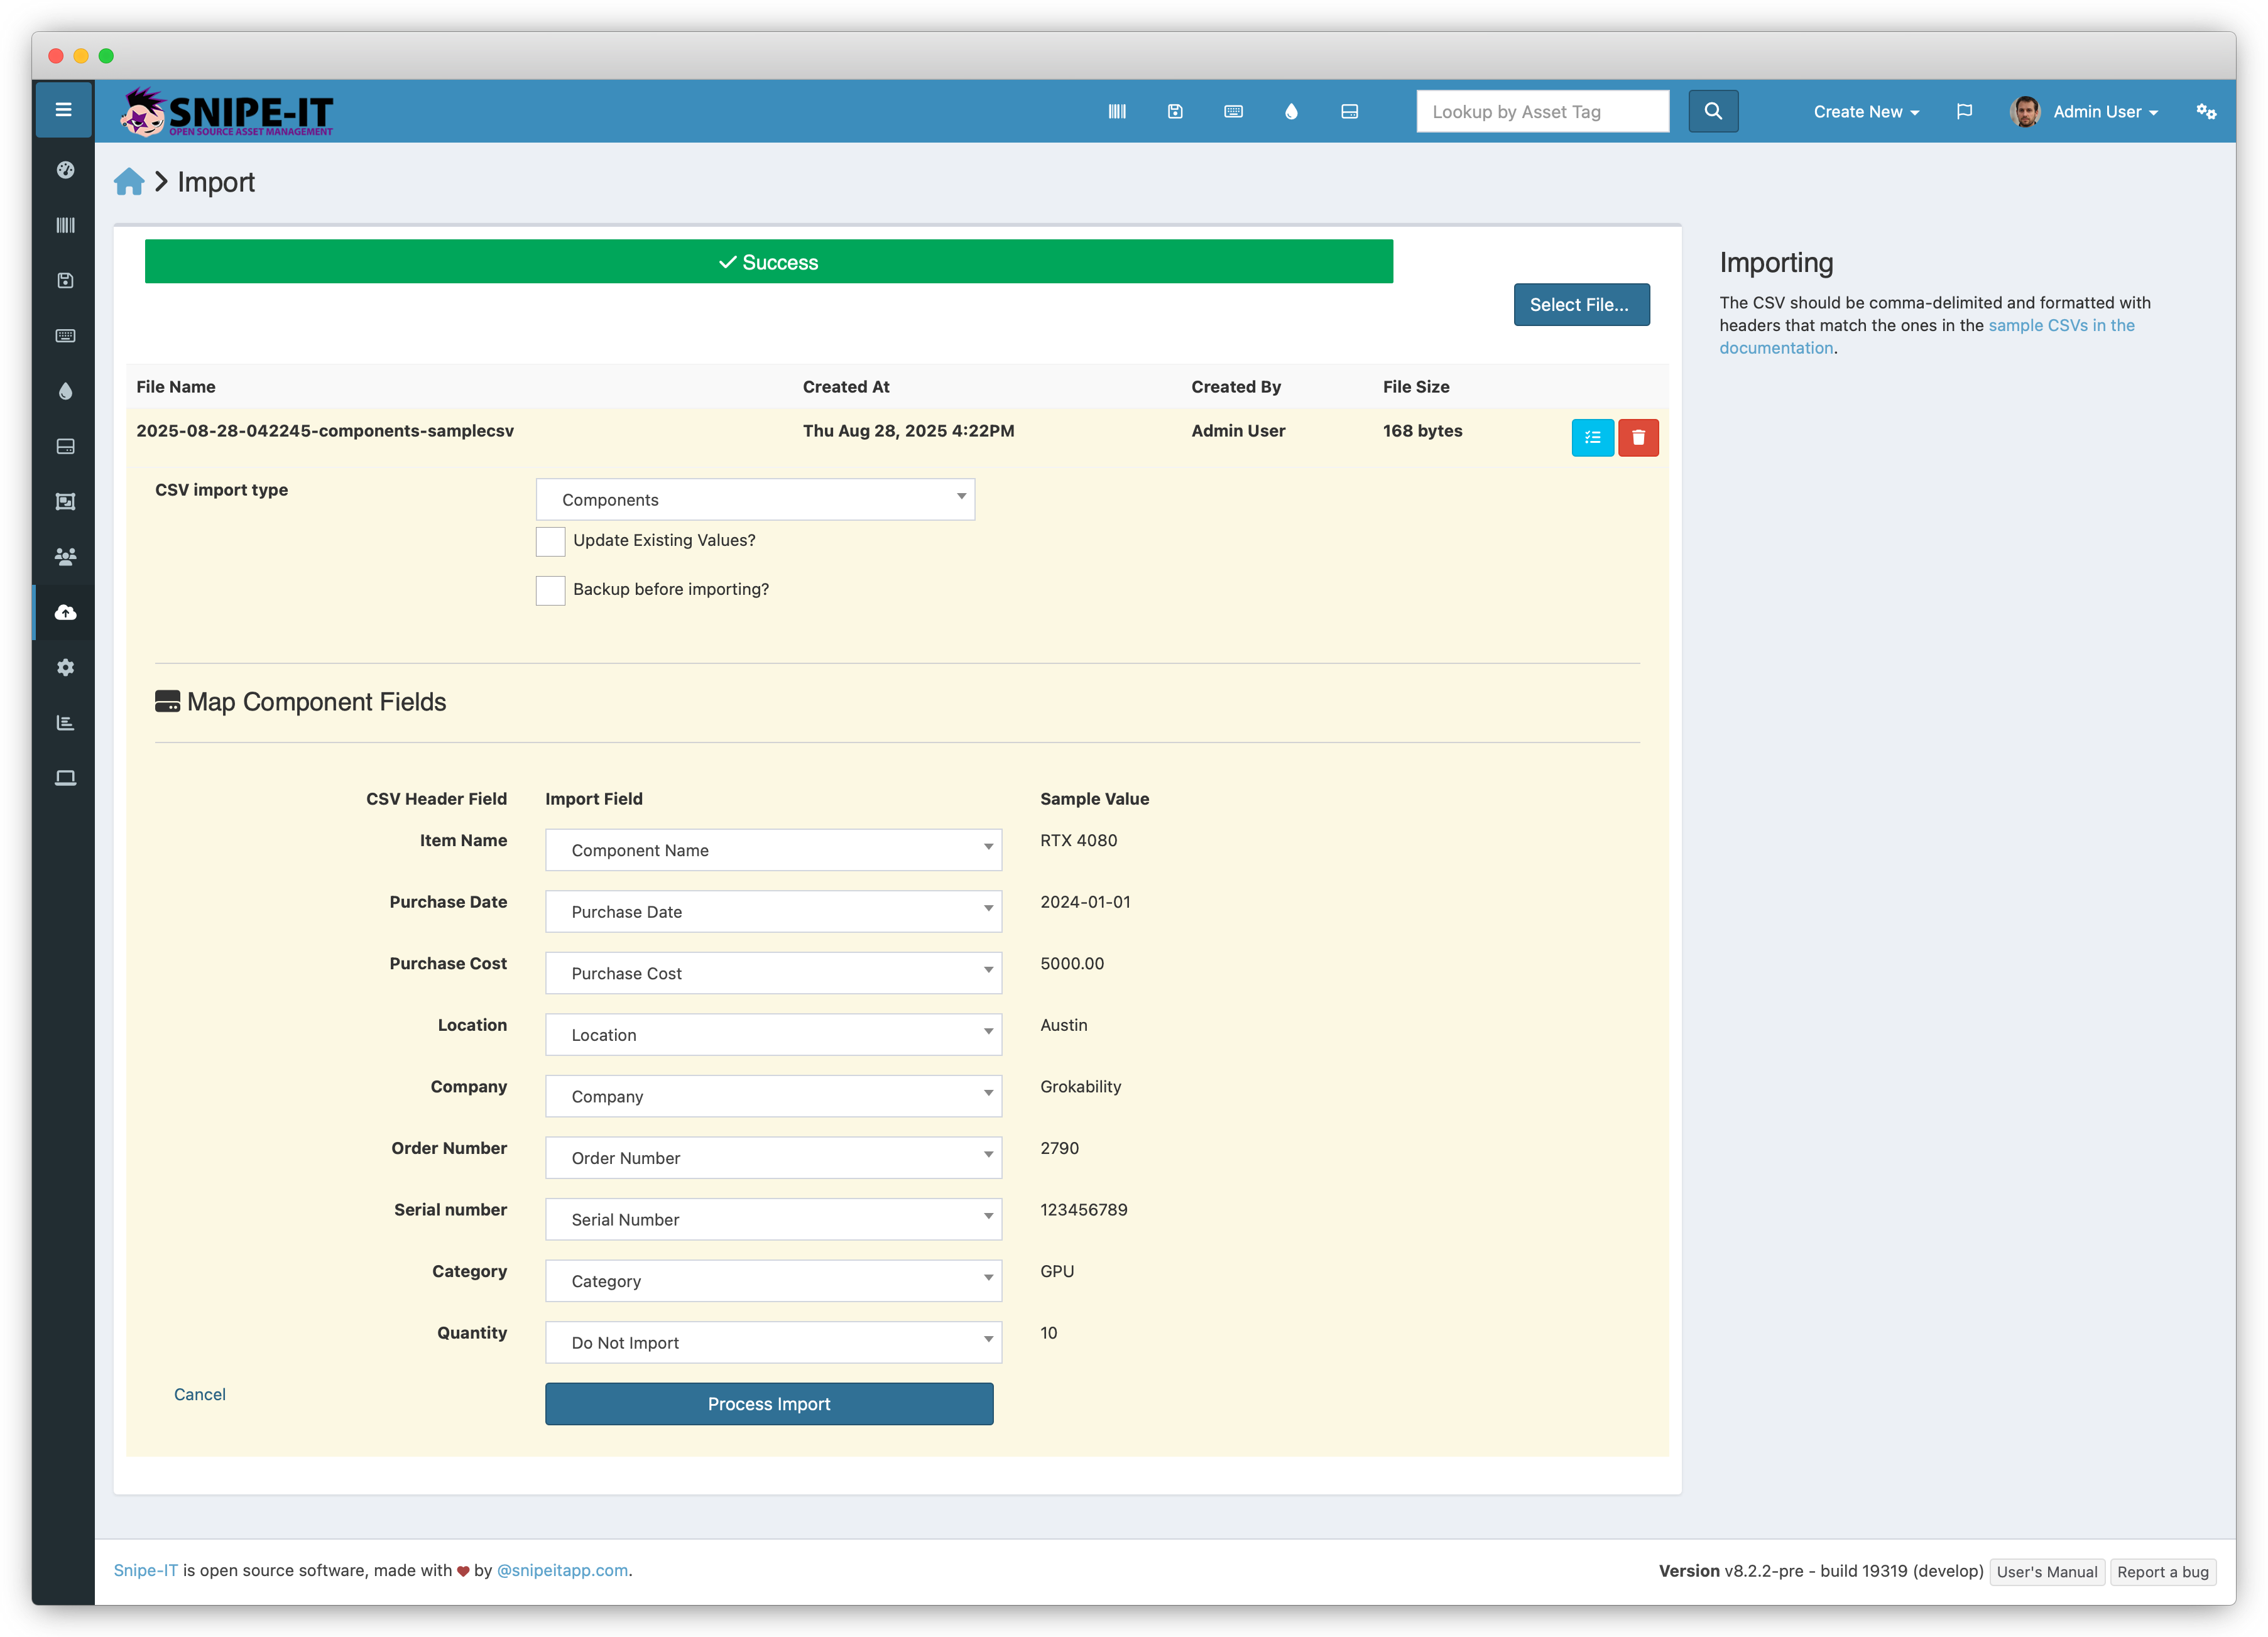The height and width of the screenshot is (1637, 2268).
Task: Click the Created At column header
Action: [846, 386]
